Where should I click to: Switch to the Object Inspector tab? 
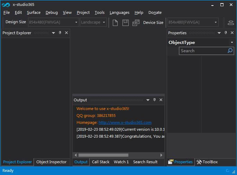[x=52, y=162]
